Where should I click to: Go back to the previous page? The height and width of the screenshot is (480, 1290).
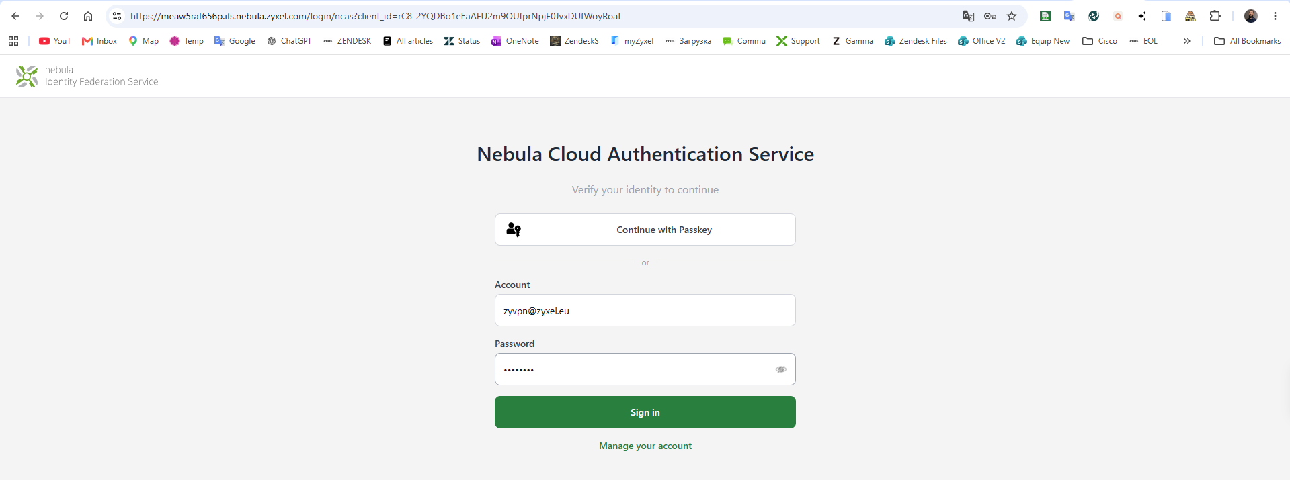[15, 16]
